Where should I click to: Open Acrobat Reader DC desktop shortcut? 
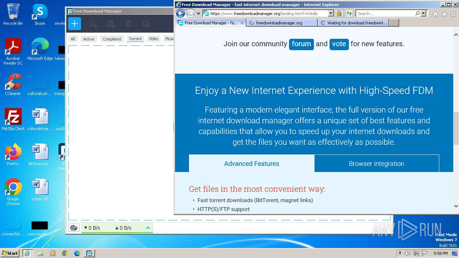tap(13, 52)
